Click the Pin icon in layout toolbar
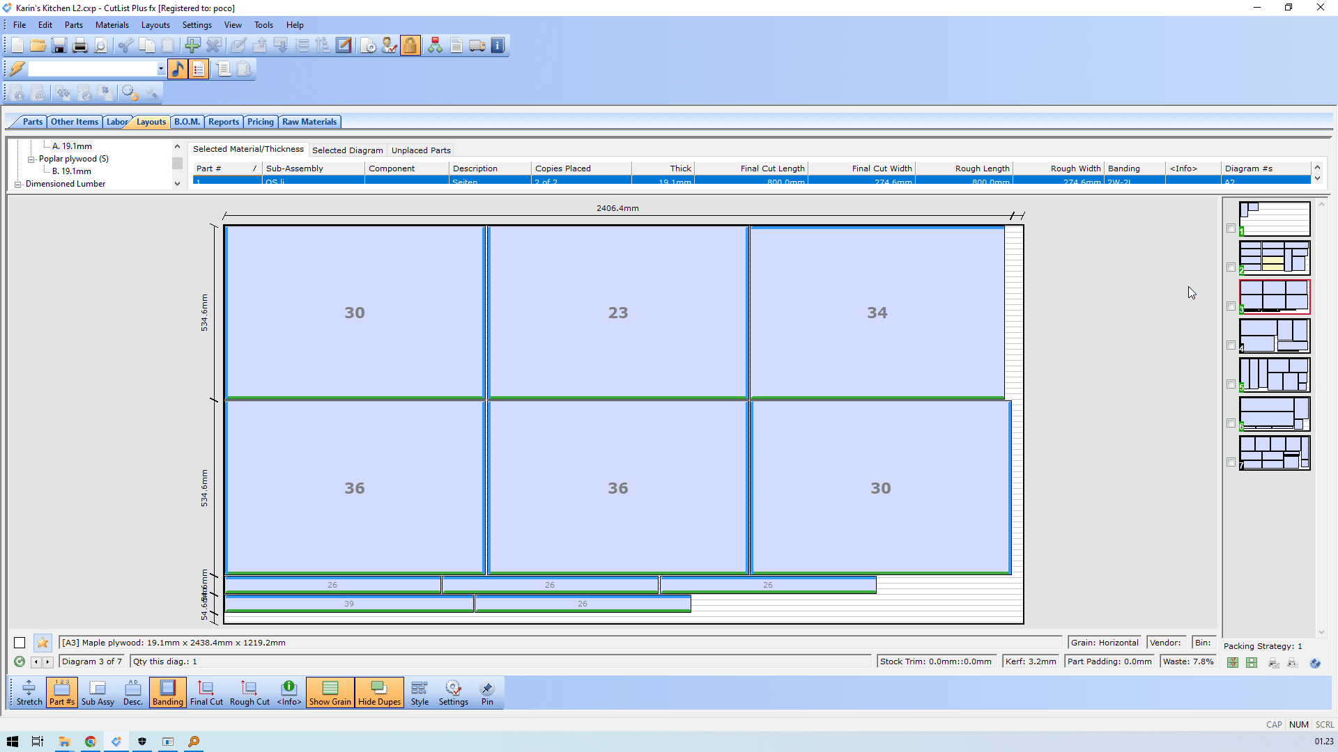The height and width of the screenshot is (752, 1338). click(487, 693)
